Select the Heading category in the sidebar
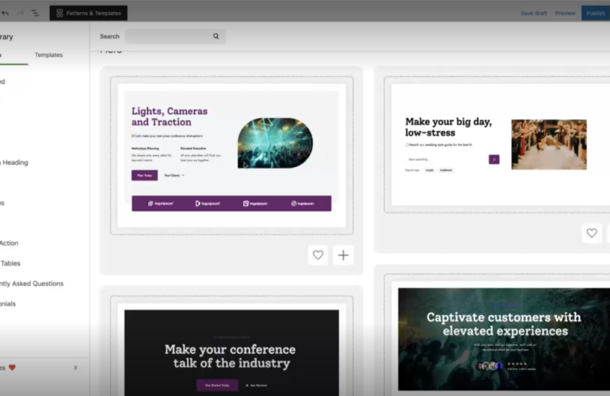This screenshot has width=610, height=396. point(16,162)
